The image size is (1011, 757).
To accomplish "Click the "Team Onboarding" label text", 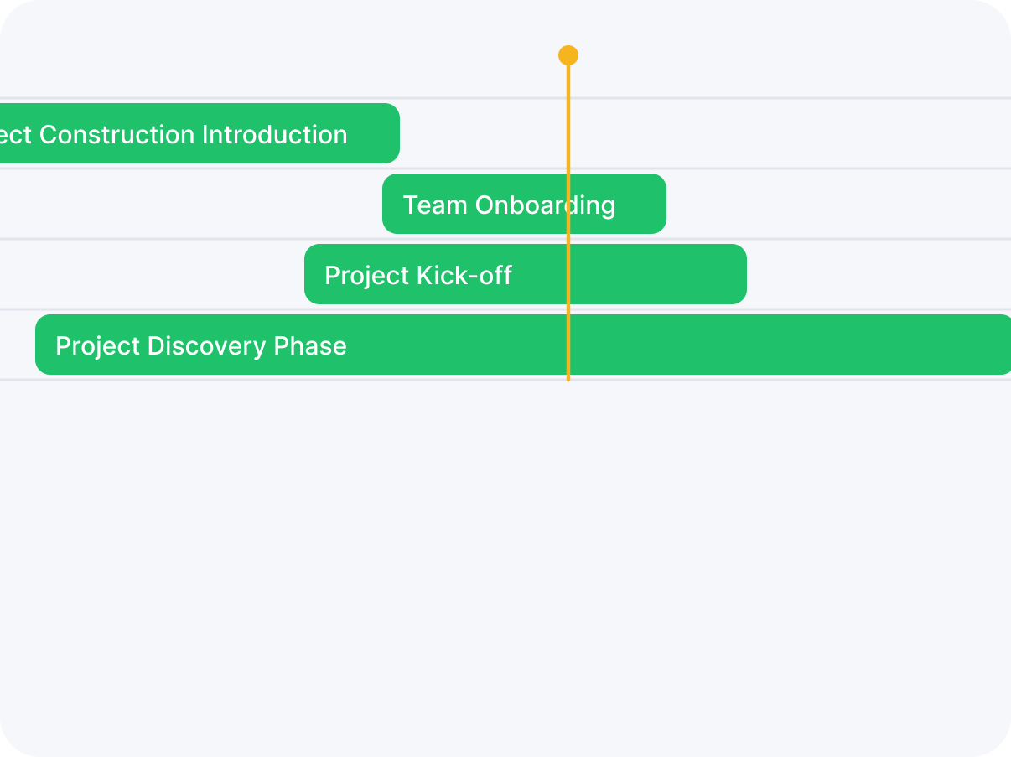I will (509, 205).
